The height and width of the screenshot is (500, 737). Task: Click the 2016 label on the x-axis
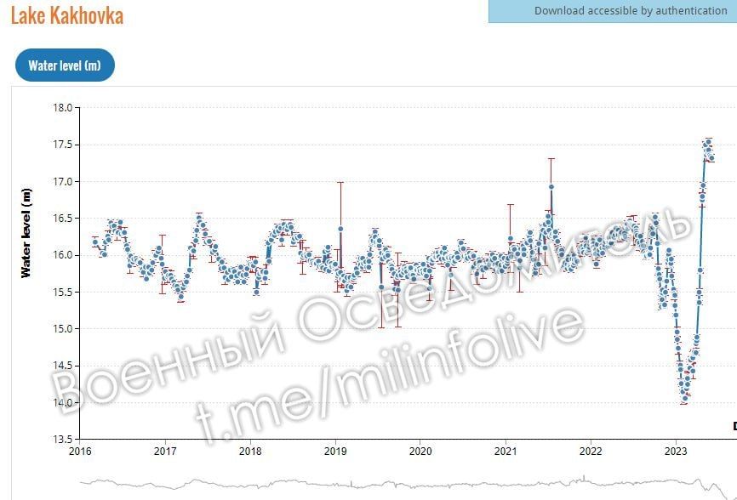[80, 451]
